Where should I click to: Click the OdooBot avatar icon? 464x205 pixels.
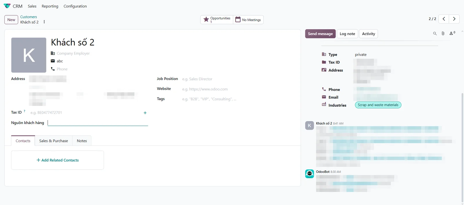[x=309, y=174]
